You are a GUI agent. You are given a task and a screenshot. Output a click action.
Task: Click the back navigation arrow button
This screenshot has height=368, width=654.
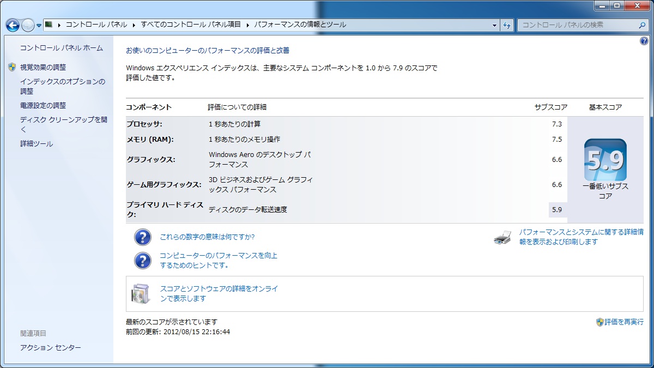(13, 25)
